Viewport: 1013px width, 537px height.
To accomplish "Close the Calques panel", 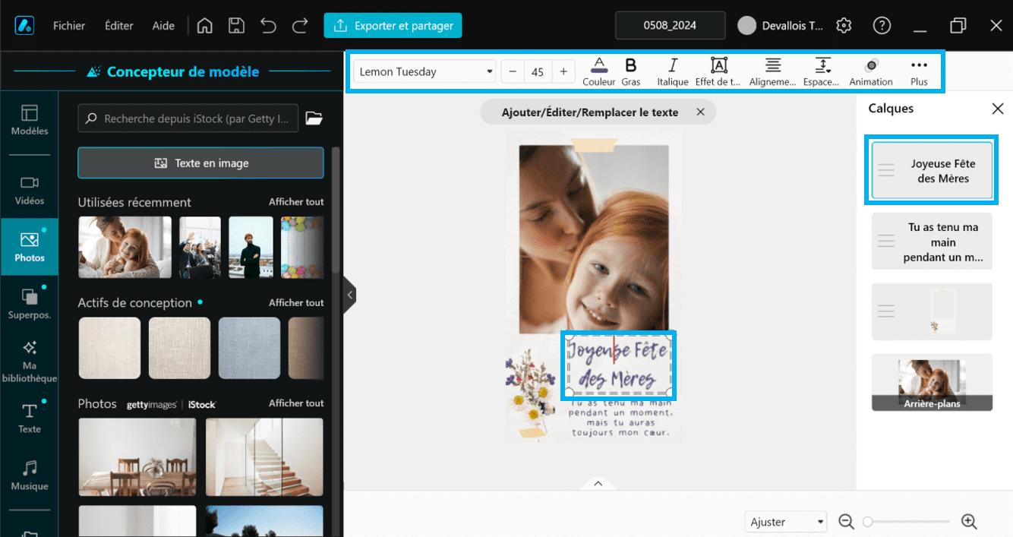I will coord(998,109).
